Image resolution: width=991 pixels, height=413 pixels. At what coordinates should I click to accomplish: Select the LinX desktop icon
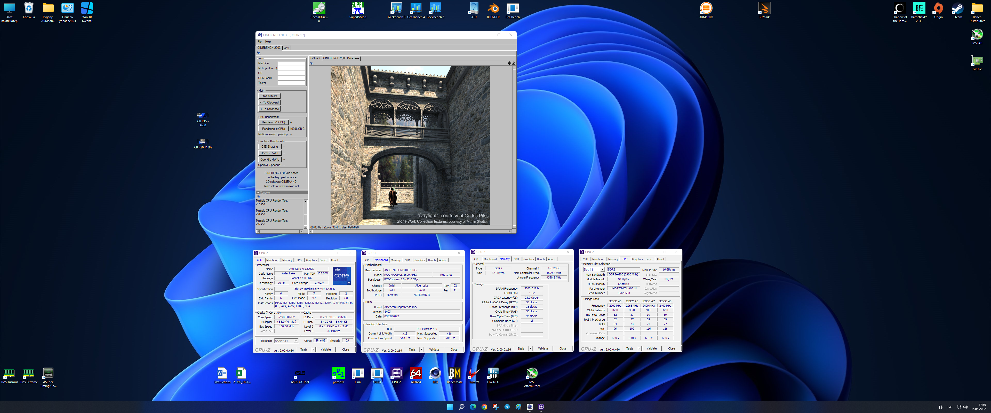click(358, 375)
